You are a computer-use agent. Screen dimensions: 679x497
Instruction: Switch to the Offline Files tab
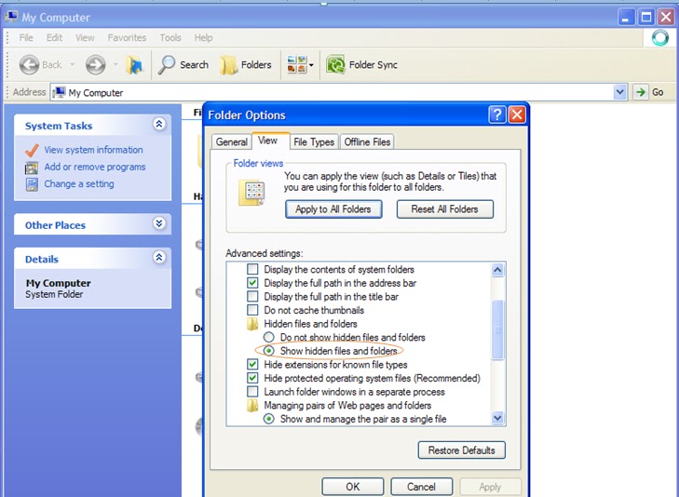[x=367, y=141]
